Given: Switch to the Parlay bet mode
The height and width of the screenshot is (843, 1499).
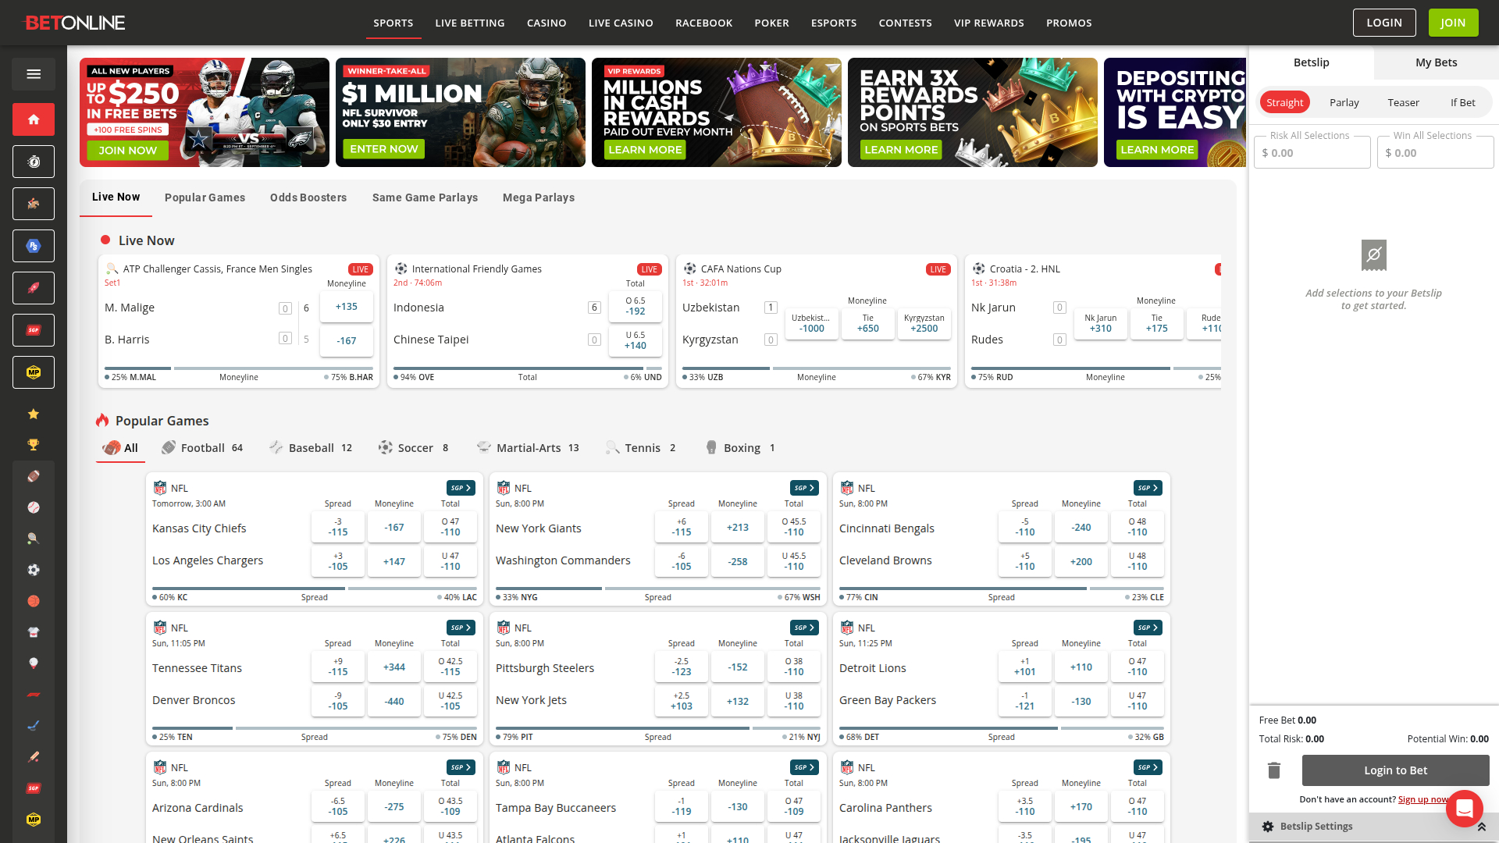Looking at the screenshot, I should (1344, 102).
